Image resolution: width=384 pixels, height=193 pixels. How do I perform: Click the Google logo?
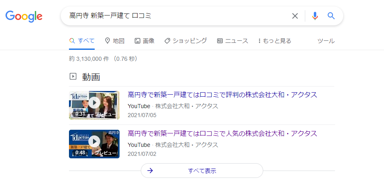click(x=24, y=16)
